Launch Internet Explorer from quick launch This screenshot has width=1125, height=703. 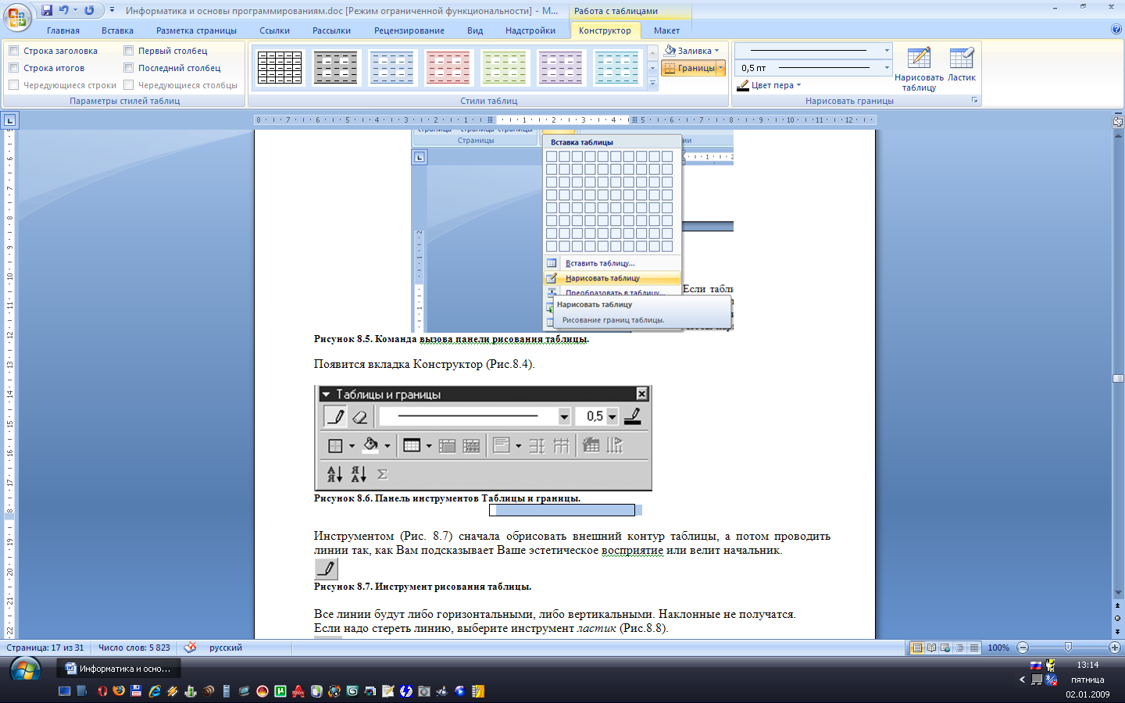(x=155, y=691)
